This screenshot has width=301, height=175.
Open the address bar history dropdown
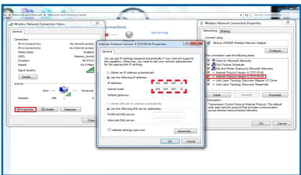pyautogui.click(x=241, y=15)
